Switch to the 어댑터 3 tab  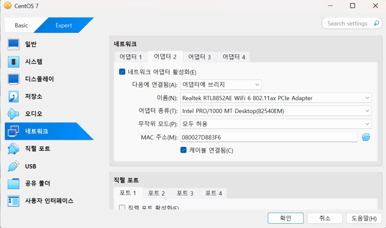tap(199, 56)
